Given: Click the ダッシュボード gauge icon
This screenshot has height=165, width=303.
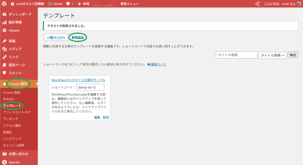Looking at the screenshot, I should coord(4,14).
